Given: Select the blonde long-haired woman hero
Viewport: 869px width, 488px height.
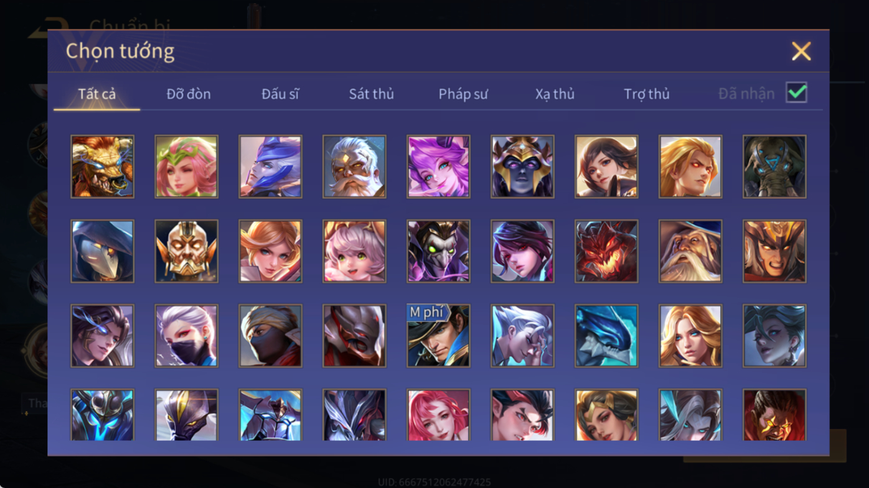Looking at the screenshot, I should pos(690,336).
